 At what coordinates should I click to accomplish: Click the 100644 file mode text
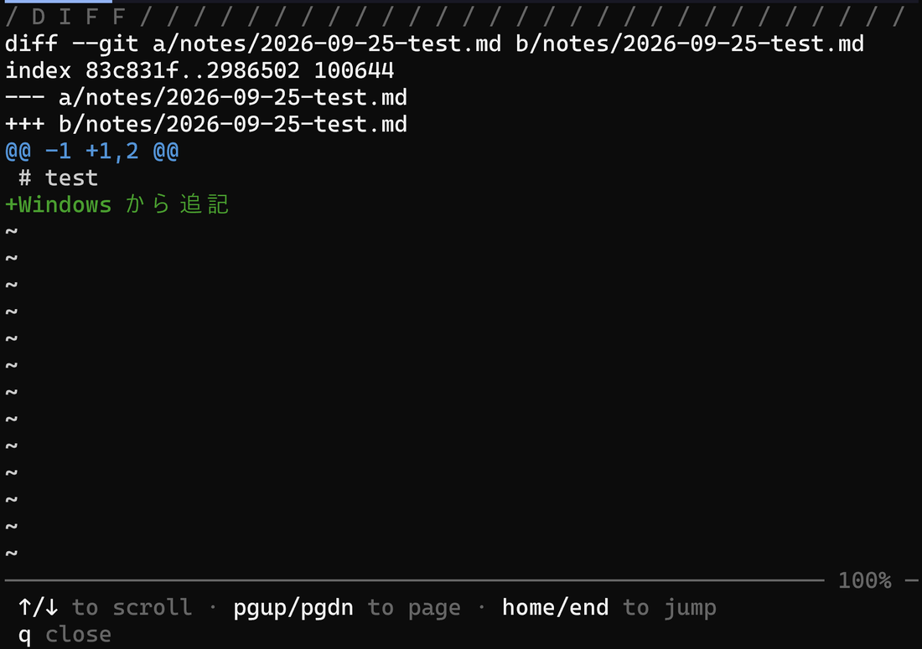tap(354, 71)
